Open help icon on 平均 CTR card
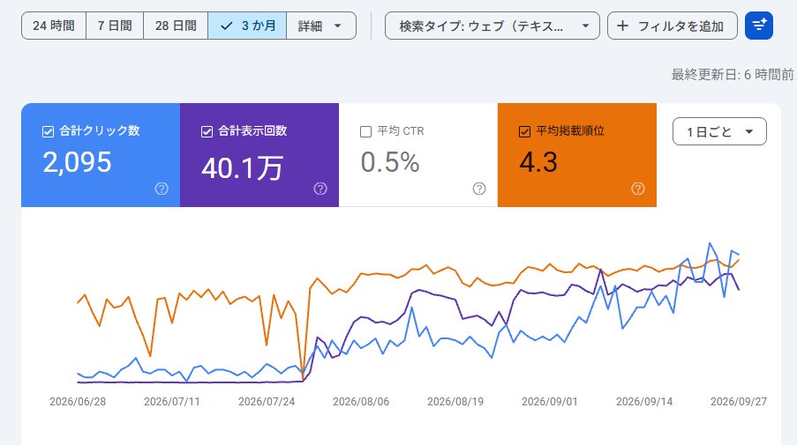The image size is (797, 445). [479, 189]
